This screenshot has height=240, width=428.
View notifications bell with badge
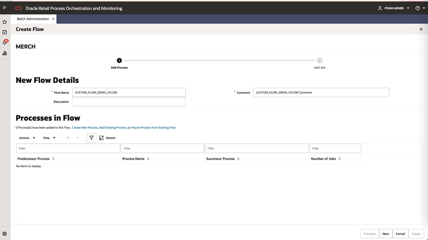pos(5,42)
